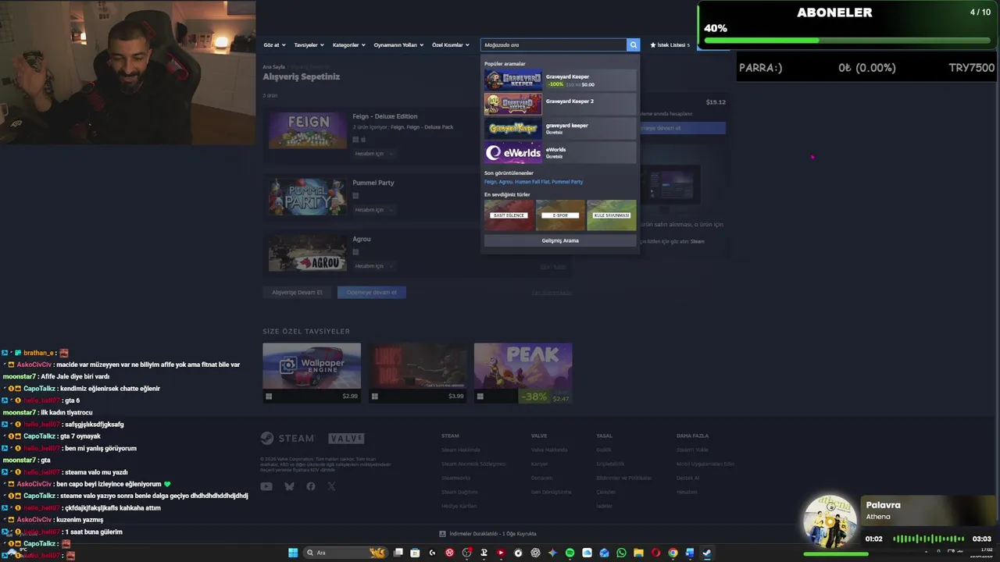
Task: Open Destek Al footer link
Action: coord(688,478)
